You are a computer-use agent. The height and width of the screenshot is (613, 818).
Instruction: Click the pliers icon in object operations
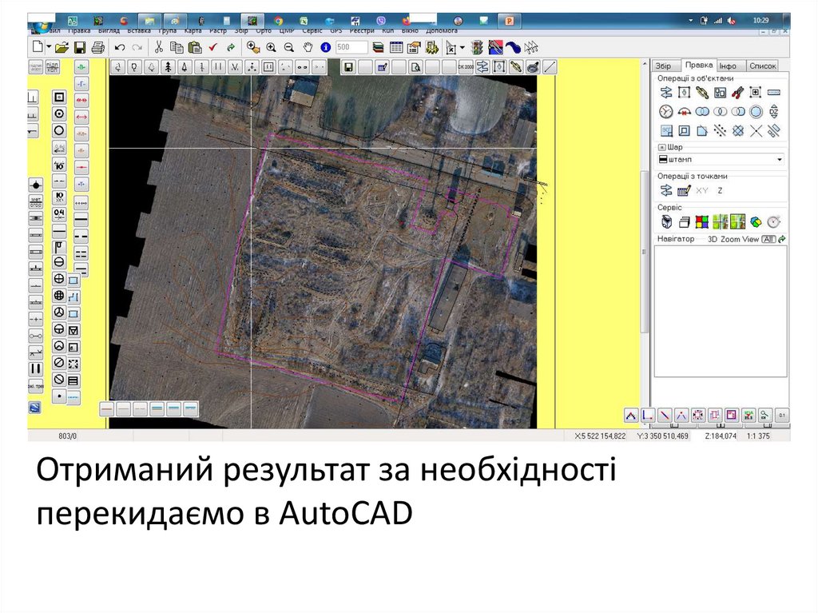pos(738,92)
